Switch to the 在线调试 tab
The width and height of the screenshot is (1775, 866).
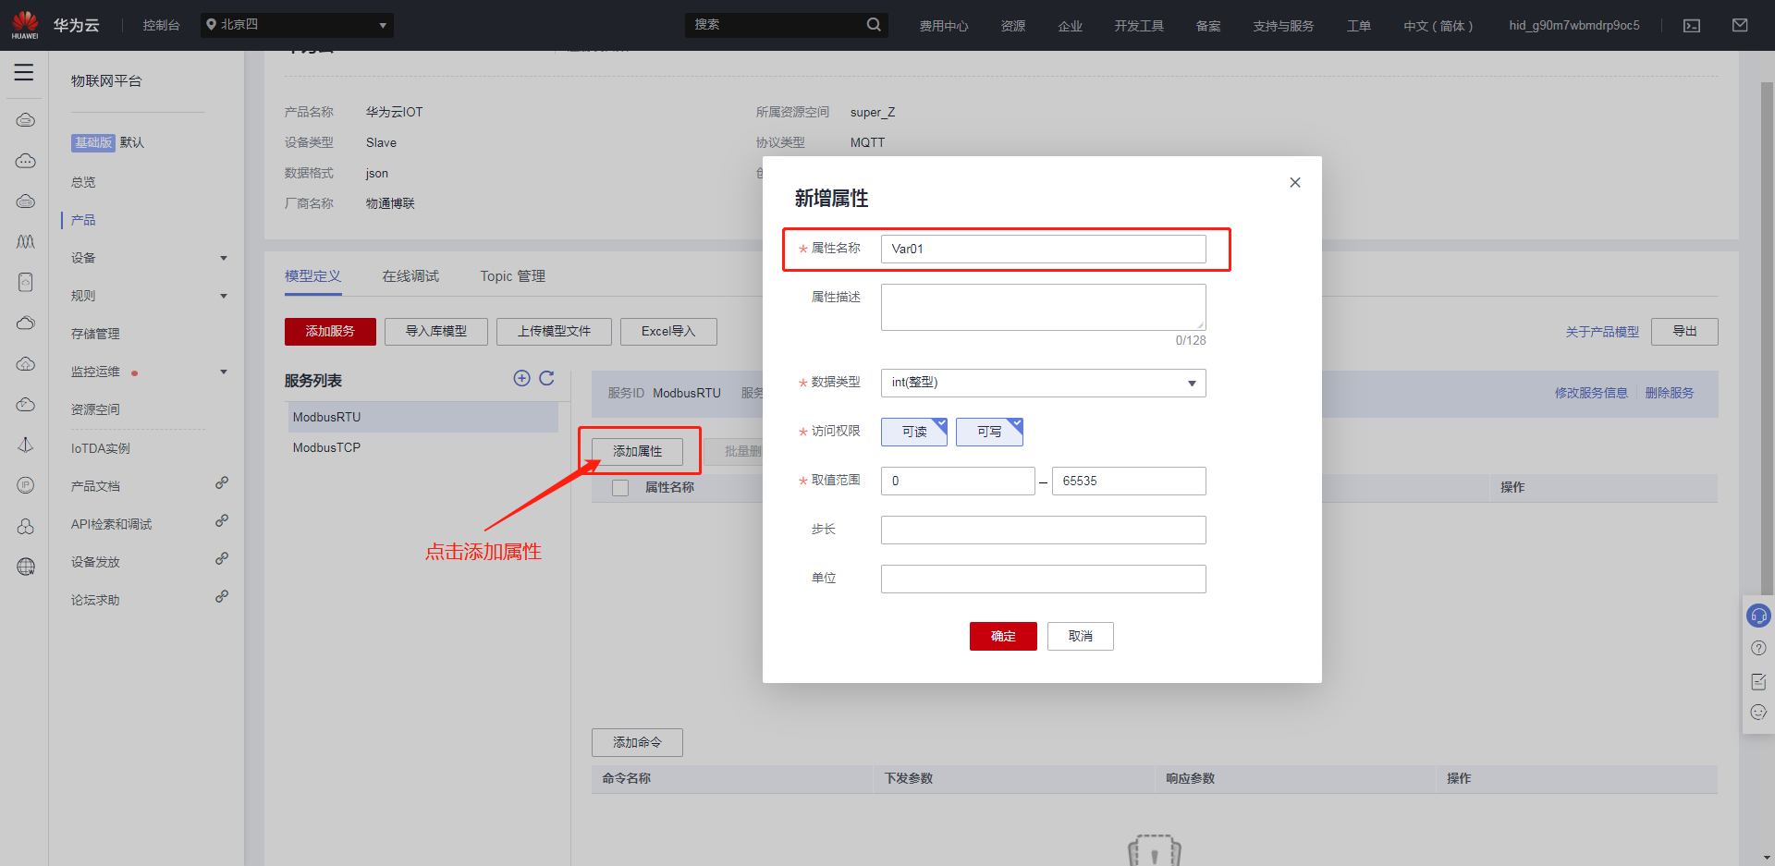[410, 276]
